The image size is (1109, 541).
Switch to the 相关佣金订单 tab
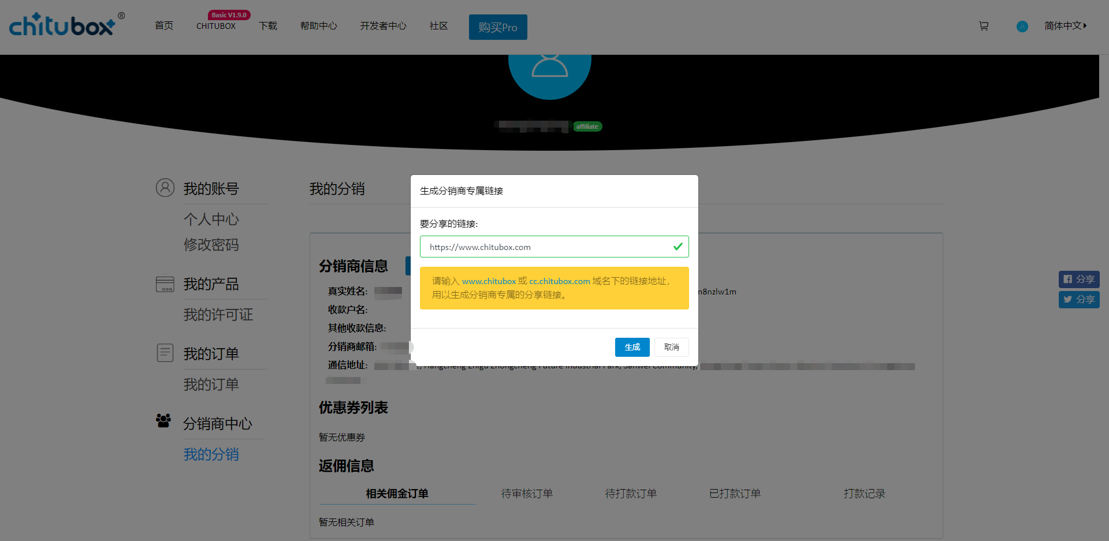tap(397, 494)
